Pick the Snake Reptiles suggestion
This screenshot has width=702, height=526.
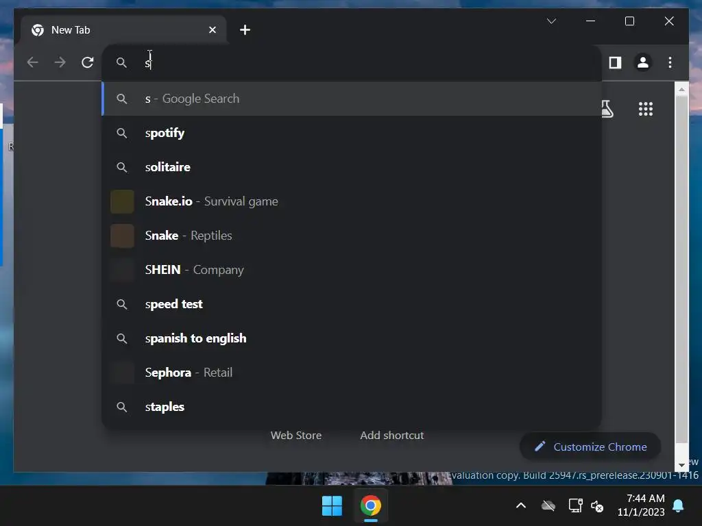pos(352,236)
